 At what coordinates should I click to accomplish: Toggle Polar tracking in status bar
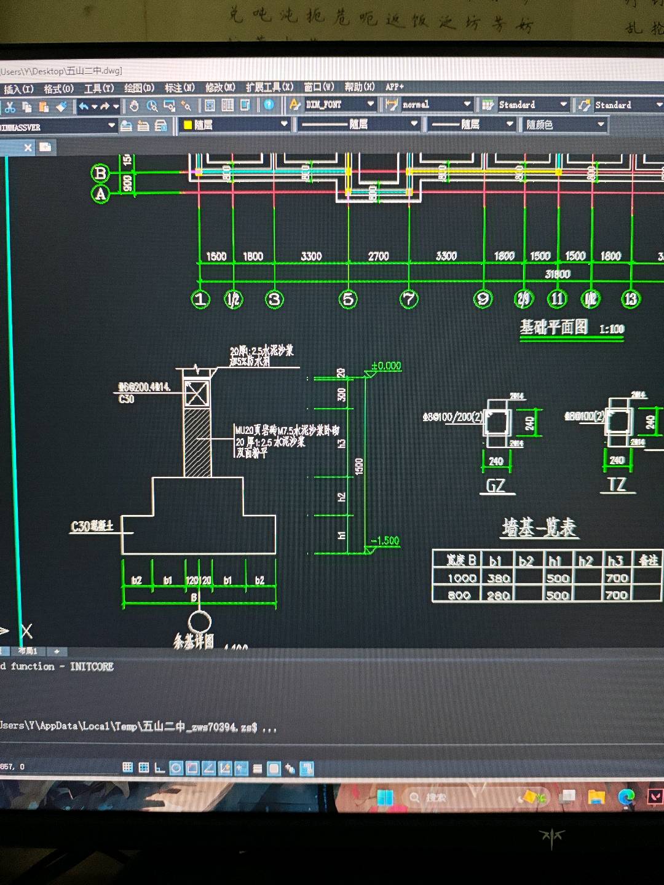[176, 768]
